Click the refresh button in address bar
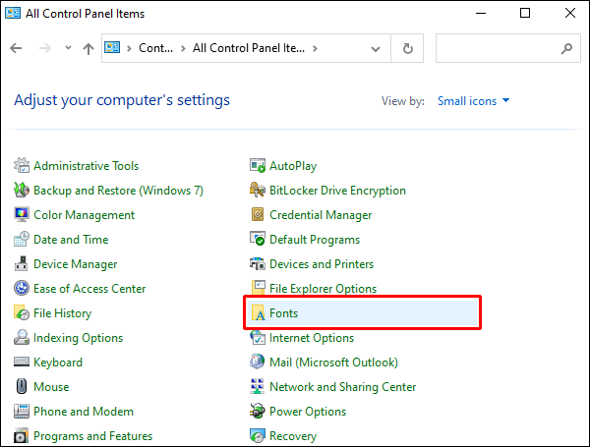590x447 pixels. click(x=407, y=48)
